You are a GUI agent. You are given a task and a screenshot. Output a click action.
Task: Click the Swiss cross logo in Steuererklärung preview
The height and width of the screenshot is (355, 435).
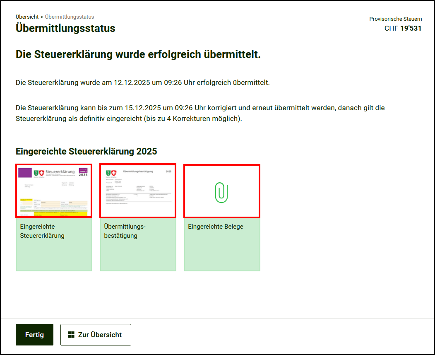pos(41,173)
